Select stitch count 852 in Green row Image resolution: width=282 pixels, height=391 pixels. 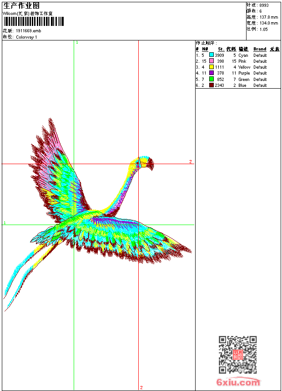point(220,79)
